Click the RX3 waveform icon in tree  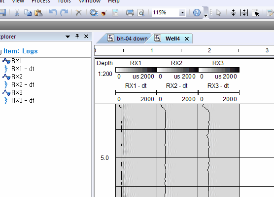point(6,92)
